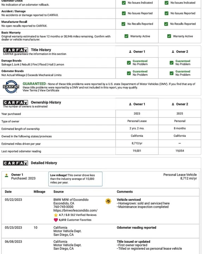Click the 19,054 odometer reading
Viewport: 203px width, 254px height.
click(x=180, y=151)
